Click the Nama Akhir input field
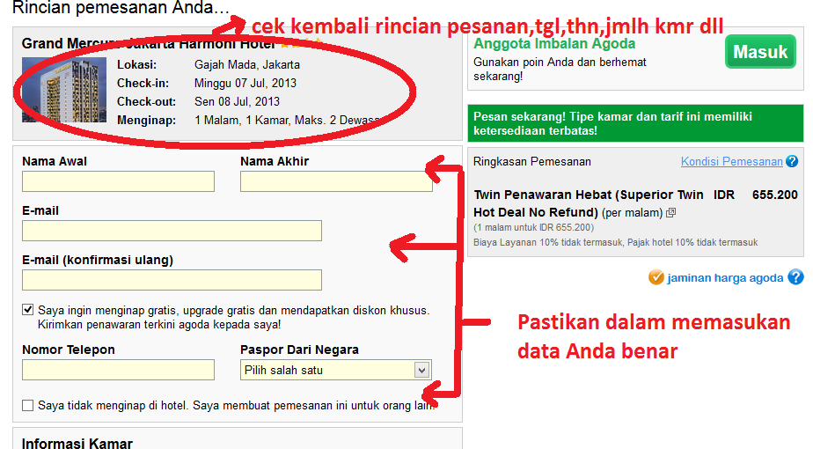813x449 pixels. tap(336, 181)
